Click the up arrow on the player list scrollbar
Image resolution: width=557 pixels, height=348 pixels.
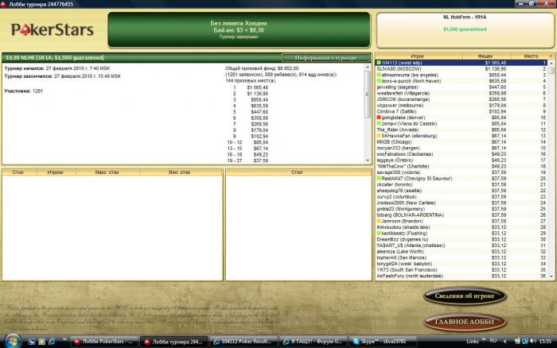click(551, 63)
